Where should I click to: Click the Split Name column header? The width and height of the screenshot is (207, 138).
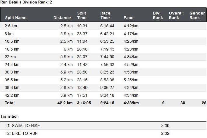pyautogui.click(x=16, y=18)
